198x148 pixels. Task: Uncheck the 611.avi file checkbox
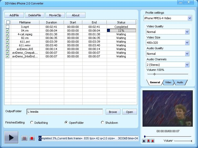[8, 42]
